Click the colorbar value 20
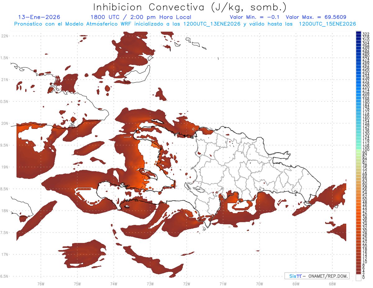 tap(365, 246)
